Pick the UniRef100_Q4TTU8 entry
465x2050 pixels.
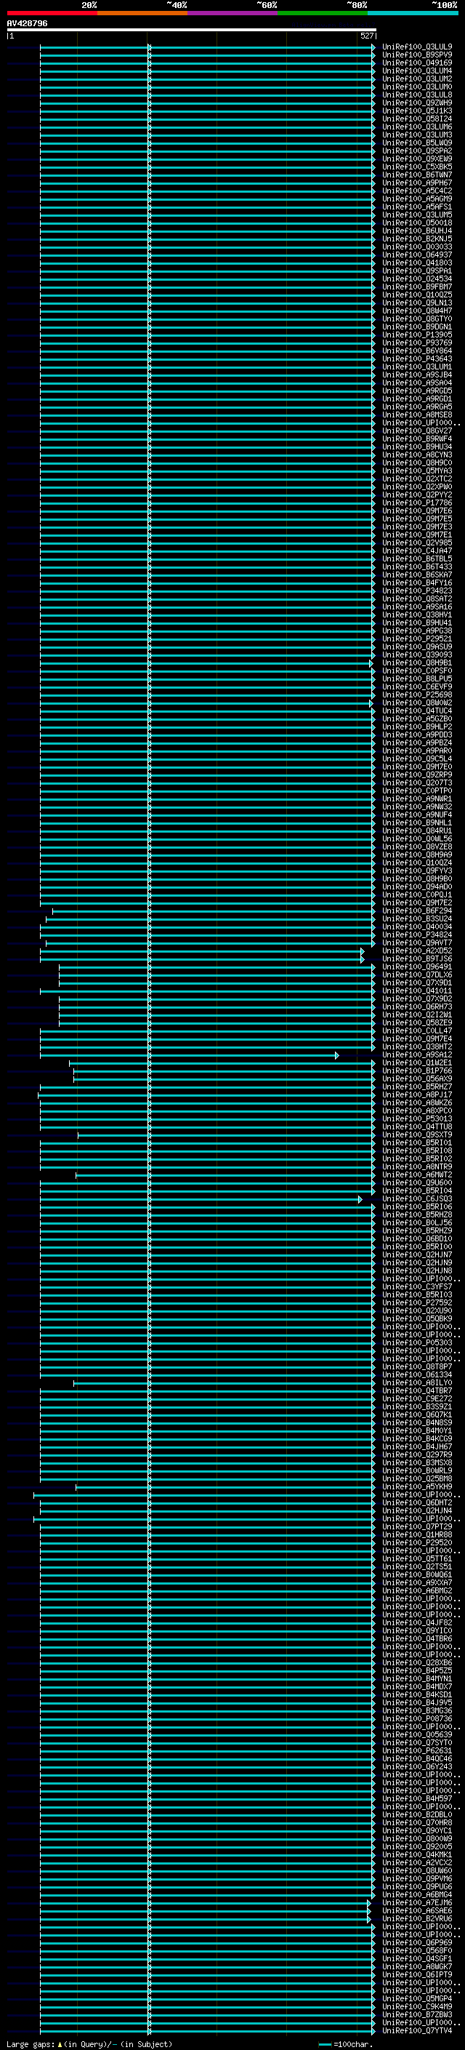click(417, 1128)
